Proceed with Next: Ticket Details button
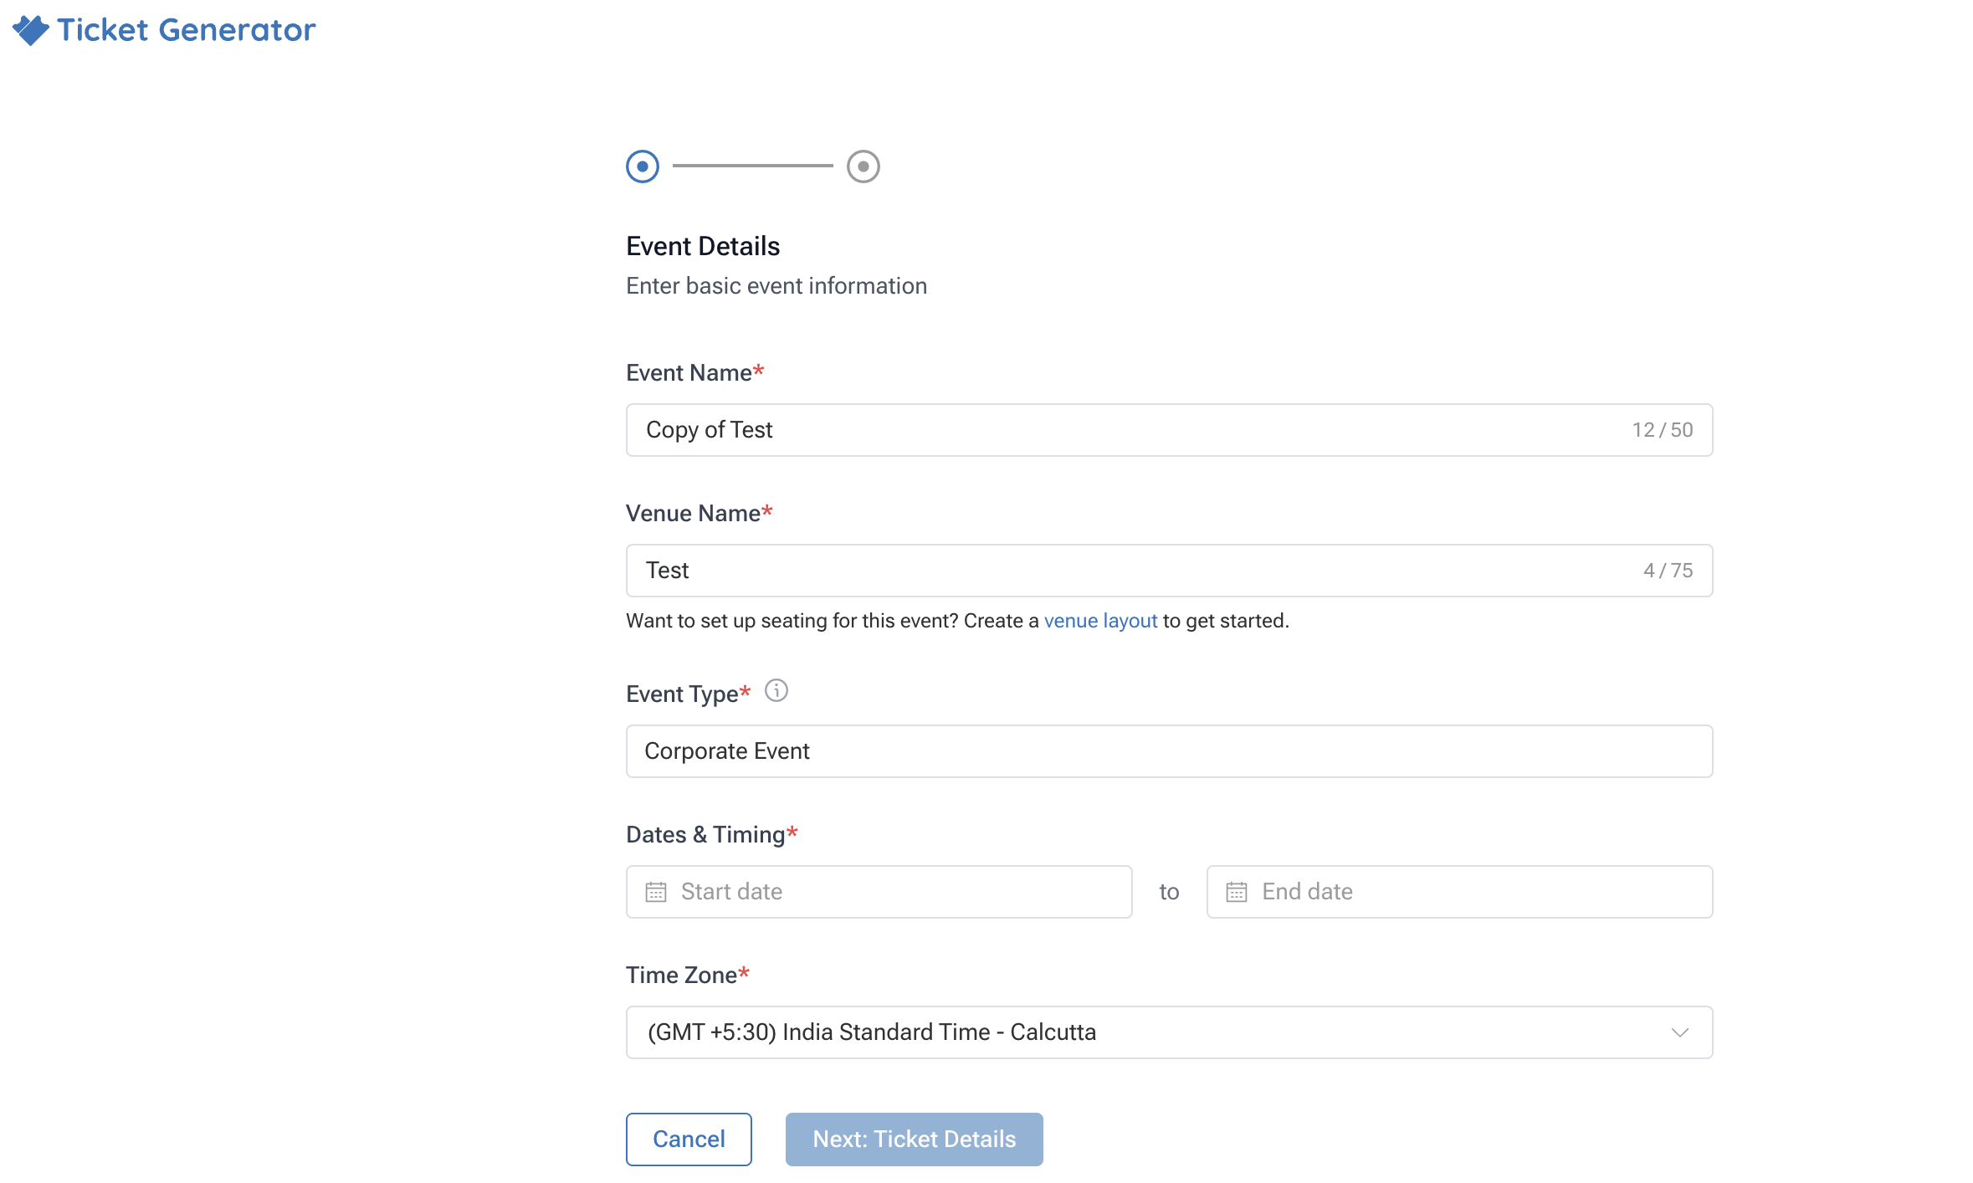This screenshot has width=1973, height=1183. [x=914, y=1139]
